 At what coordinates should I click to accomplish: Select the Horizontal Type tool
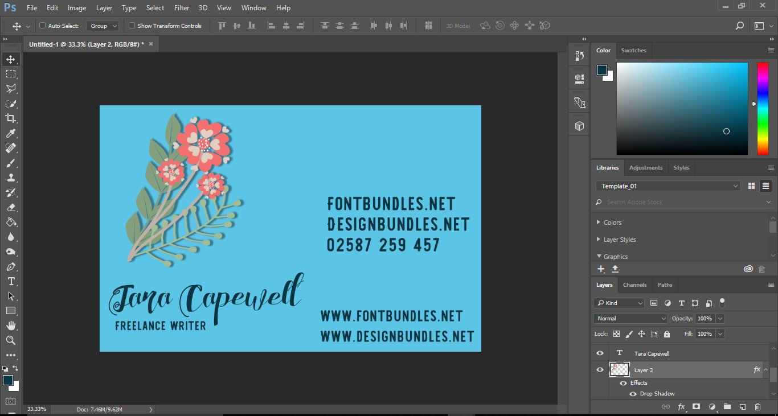pos(11,281)
